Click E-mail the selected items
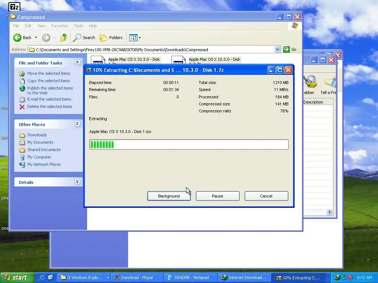This screenshot has height=283, width=378. pyautogui.click(x=49, y=99)
